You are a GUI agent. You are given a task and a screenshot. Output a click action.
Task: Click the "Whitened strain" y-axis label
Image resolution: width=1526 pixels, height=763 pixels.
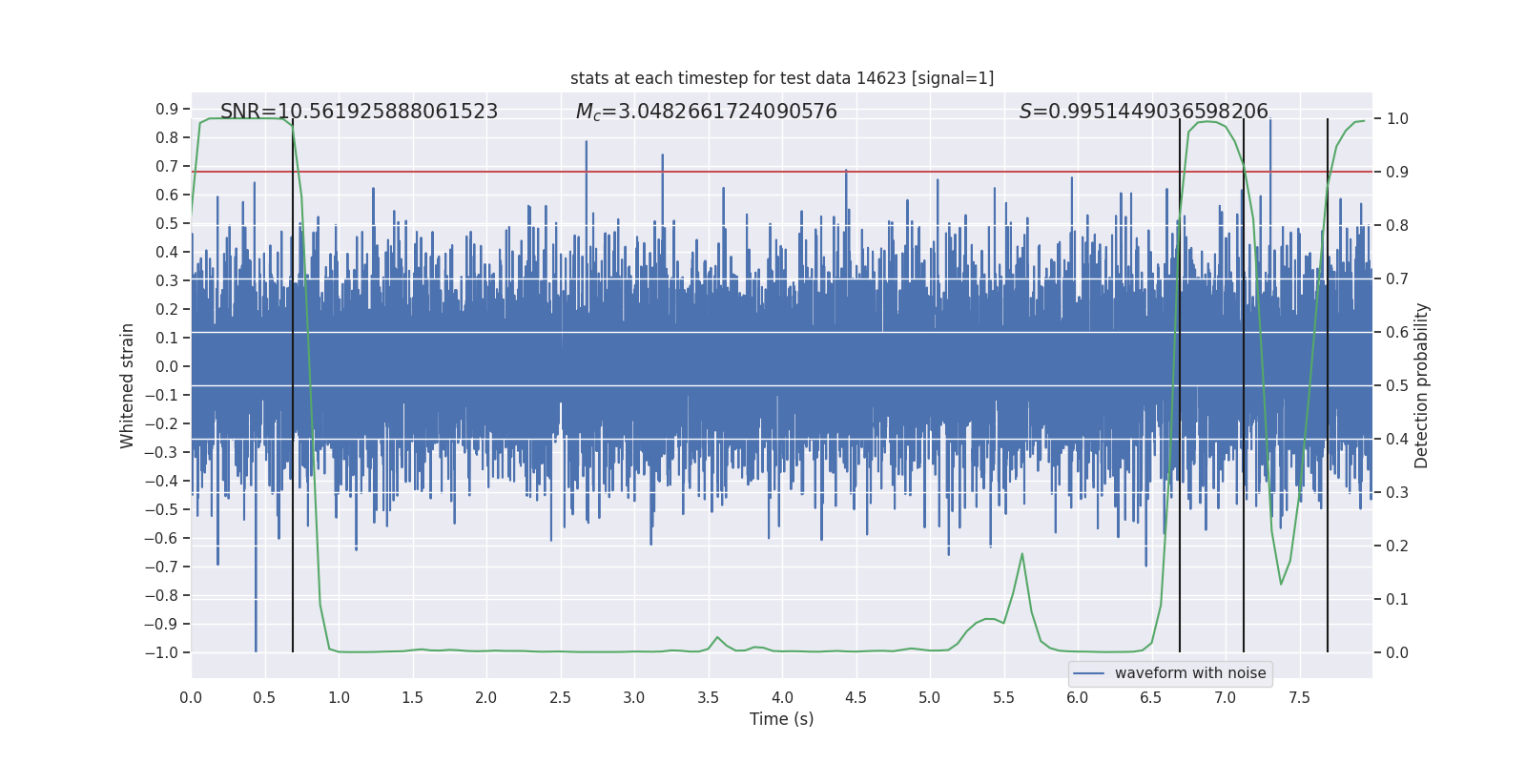click(x=128, y=385)
